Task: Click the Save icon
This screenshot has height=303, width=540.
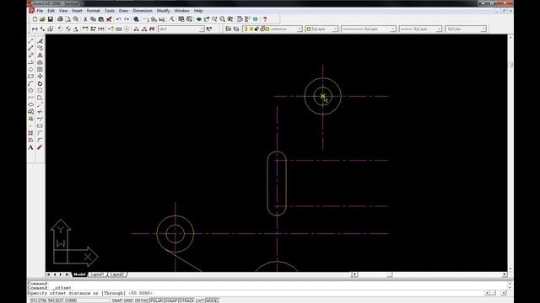Action: 51,19
